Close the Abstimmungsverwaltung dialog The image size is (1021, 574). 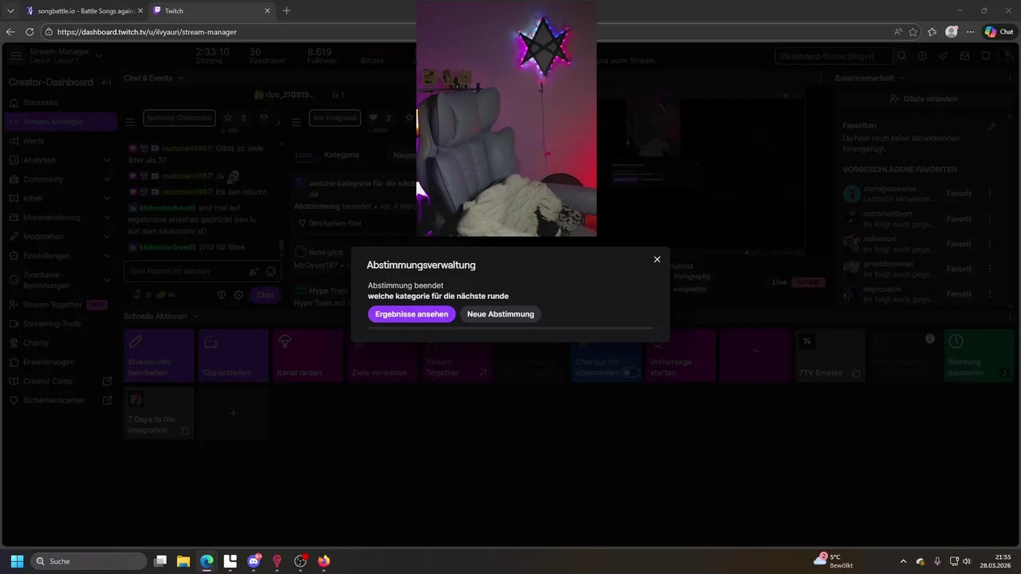coord(657,260)
